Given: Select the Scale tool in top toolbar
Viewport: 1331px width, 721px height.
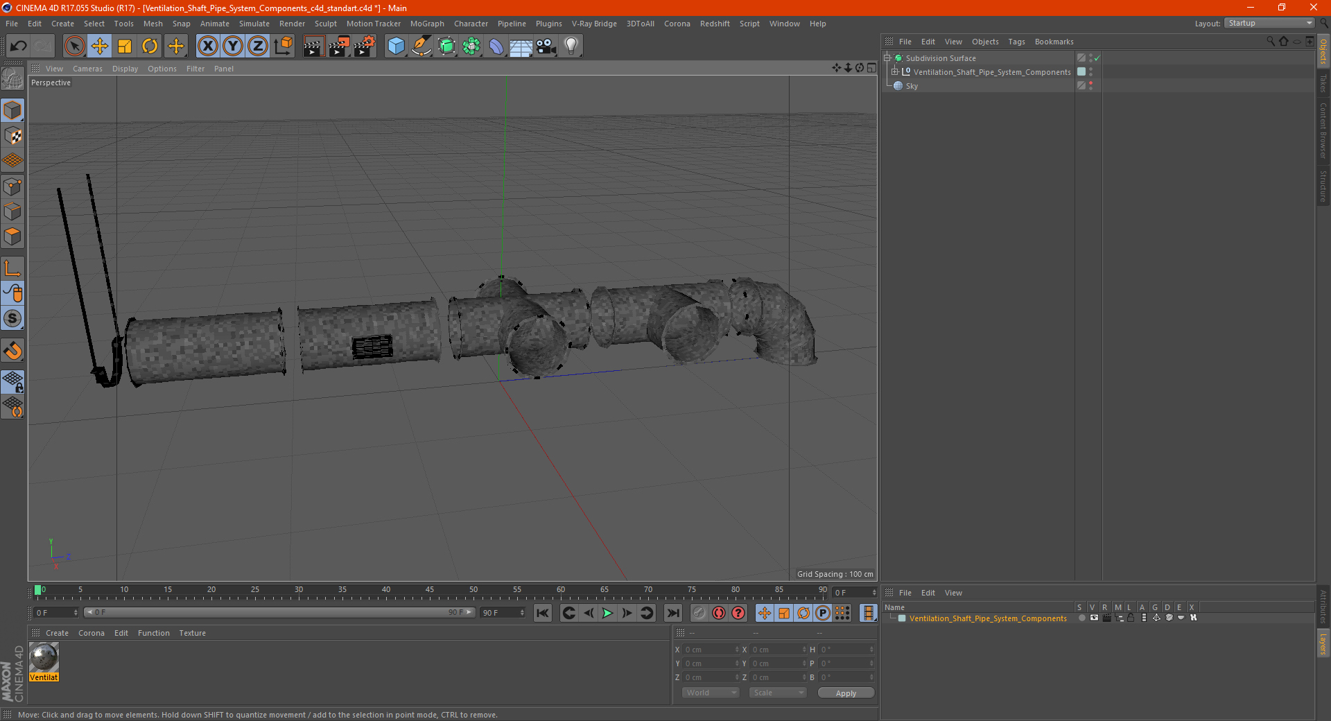Looking at the screenshot, I should (125, 46).
